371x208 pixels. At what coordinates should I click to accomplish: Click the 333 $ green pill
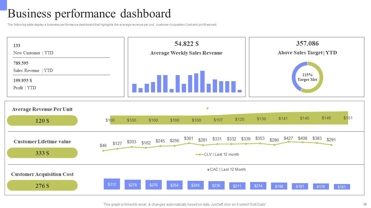[42, 153]
